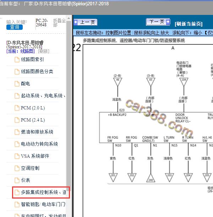Open 线路图颜色分类 in the tree
Image resolution: width=213 pixels, height=217 pixels.
(x=37, y=71)
